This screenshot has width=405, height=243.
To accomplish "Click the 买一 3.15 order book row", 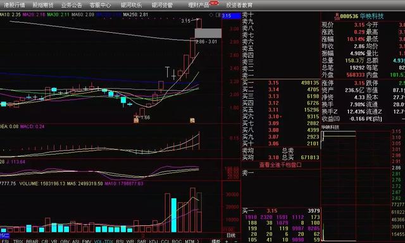I will [x=281, y=83].
